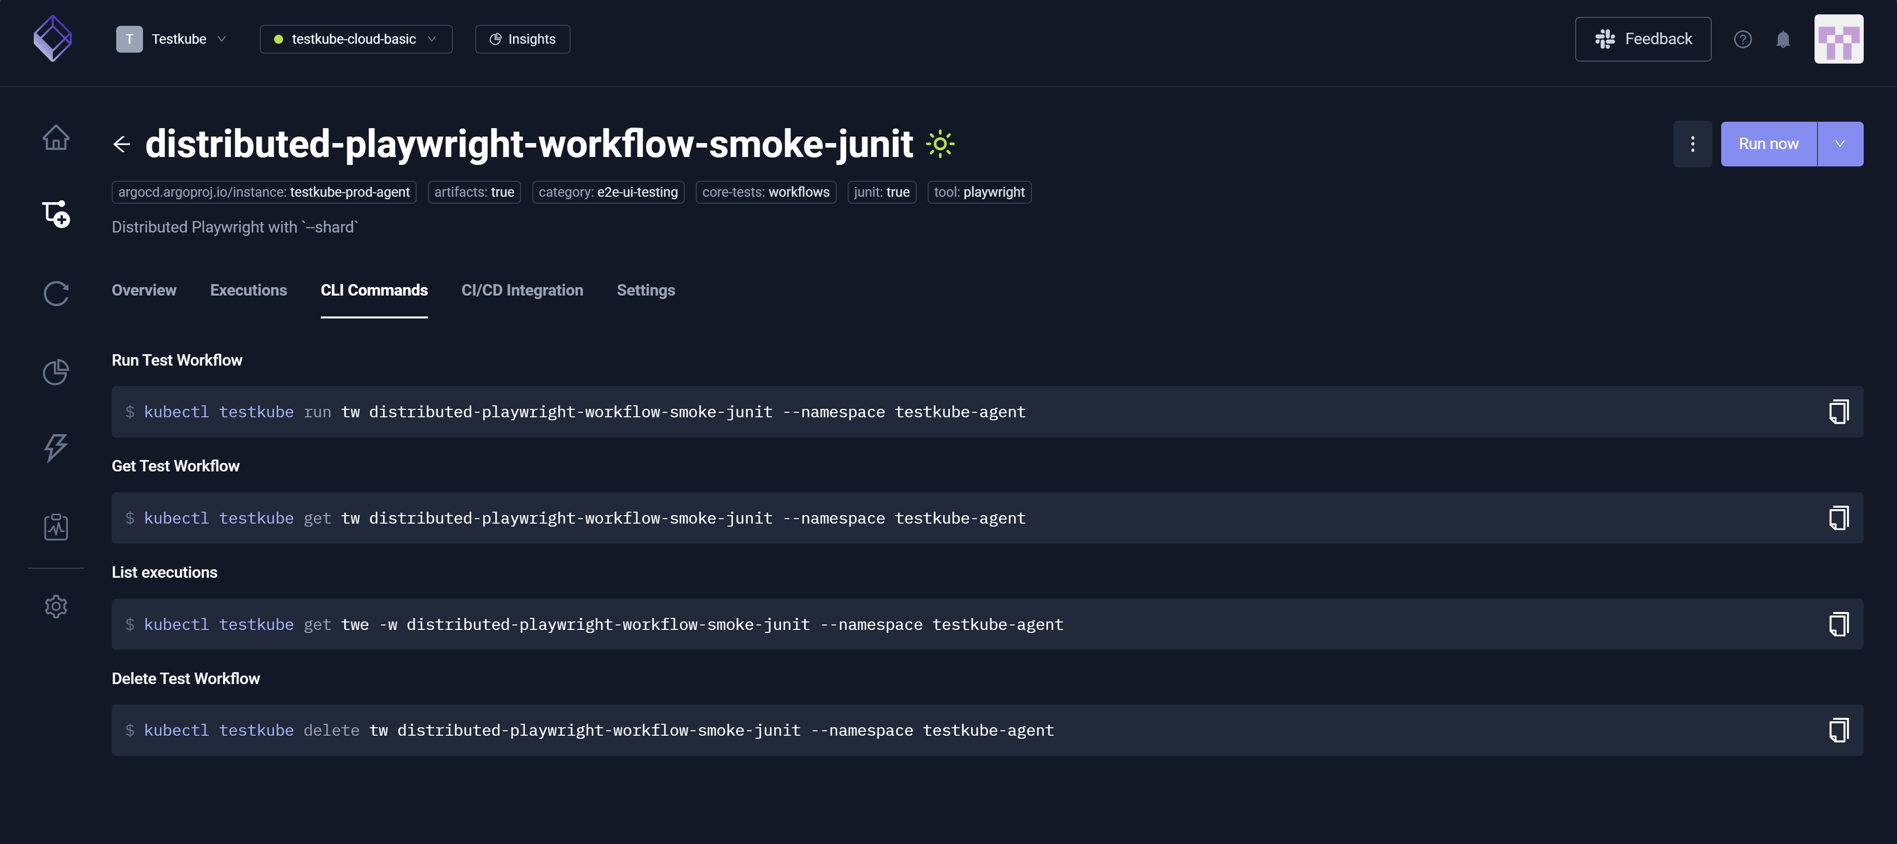This screenshot has height=844, width=1897.
Task: Open the notifications bell icon
Action: [x=1783, y=39]
